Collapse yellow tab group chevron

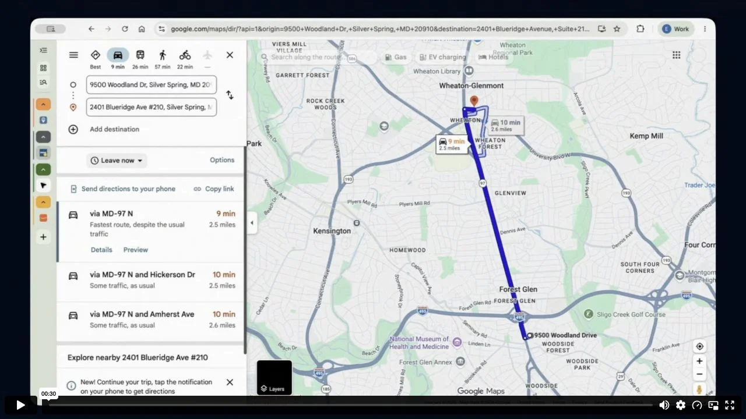(x=43, y=203)
